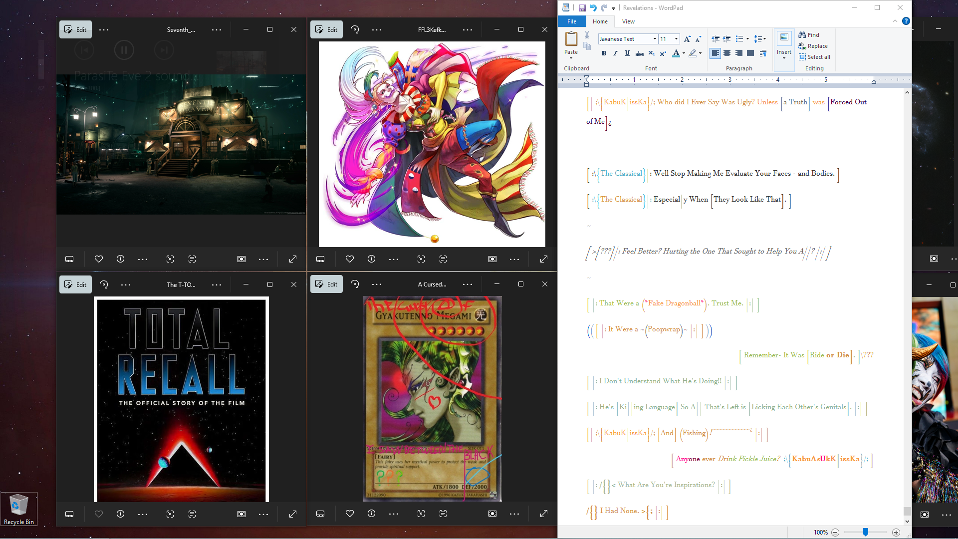Toggle strikethrough formatting
The image size is (958, 539).
[639, 53]
